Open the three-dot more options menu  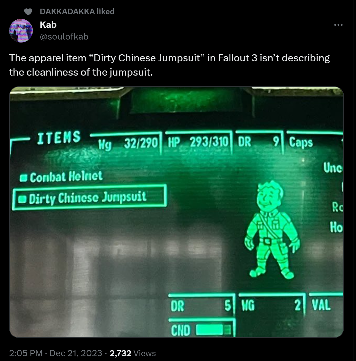click(338, 25)
